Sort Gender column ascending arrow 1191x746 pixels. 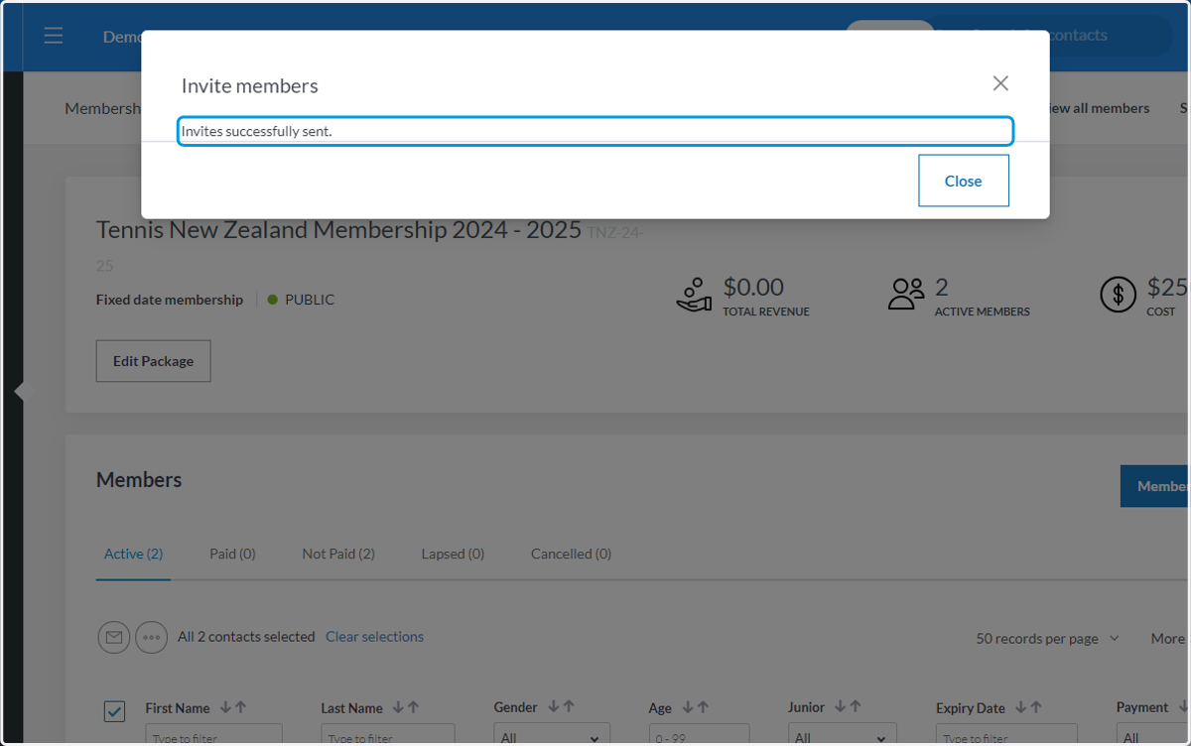(569, 707)
